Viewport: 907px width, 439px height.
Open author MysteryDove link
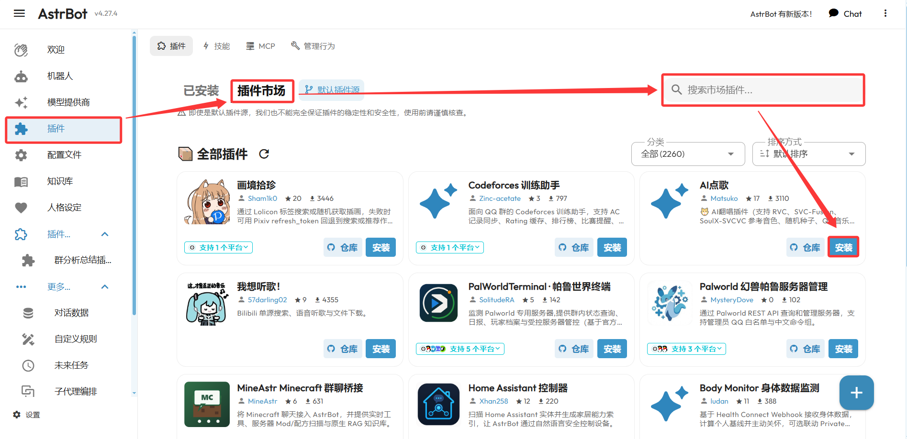[731, 300]
